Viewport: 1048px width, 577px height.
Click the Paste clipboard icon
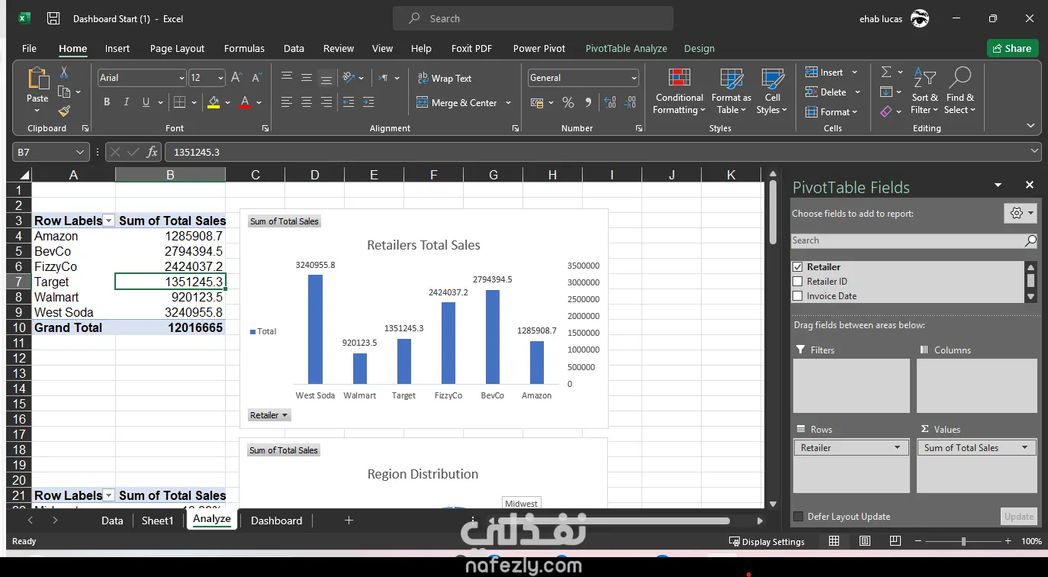click(x=37, y=79)
